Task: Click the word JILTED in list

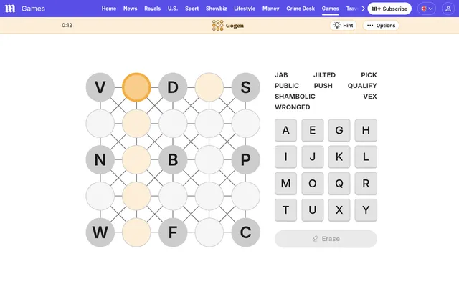Action: pos(324,75)
